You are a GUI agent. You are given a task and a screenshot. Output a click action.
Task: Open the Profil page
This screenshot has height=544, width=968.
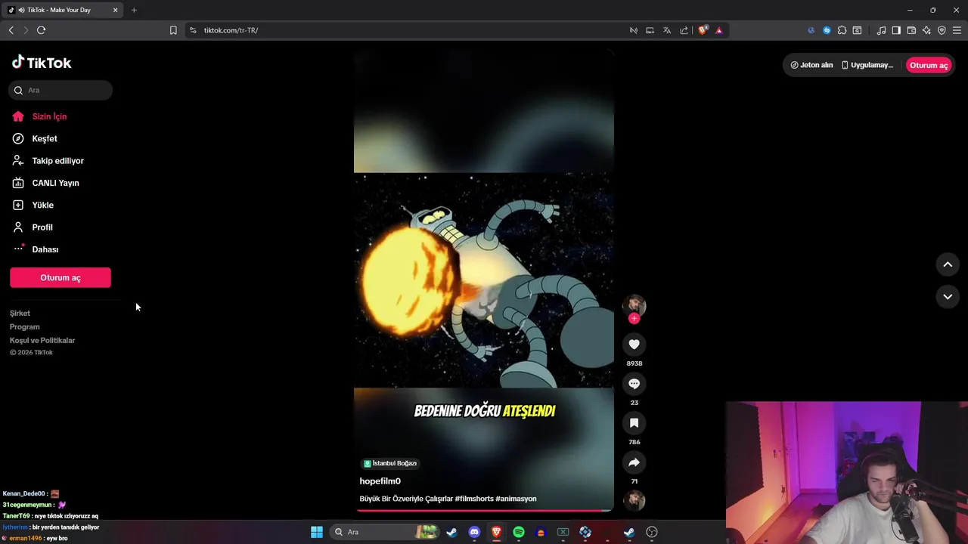coord(33,227)
